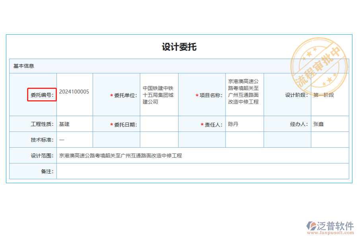Open the 委托日期 date field
Screen dimensions: 358x239
point(159,124)
